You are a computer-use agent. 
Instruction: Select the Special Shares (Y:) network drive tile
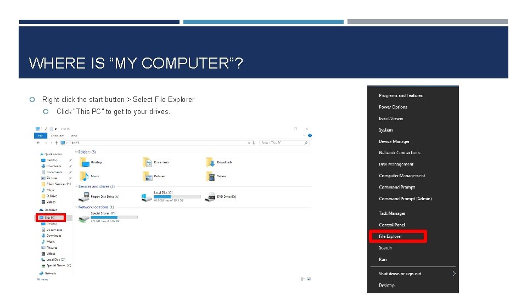click(x=108, y=217)
